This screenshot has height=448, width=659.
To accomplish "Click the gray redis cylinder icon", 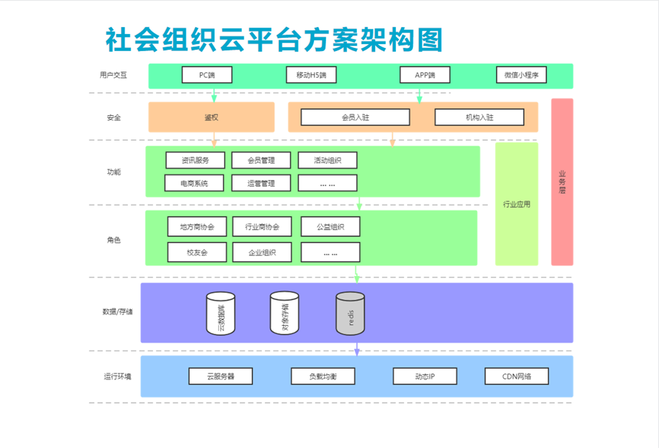I will [x=350, y=313].
